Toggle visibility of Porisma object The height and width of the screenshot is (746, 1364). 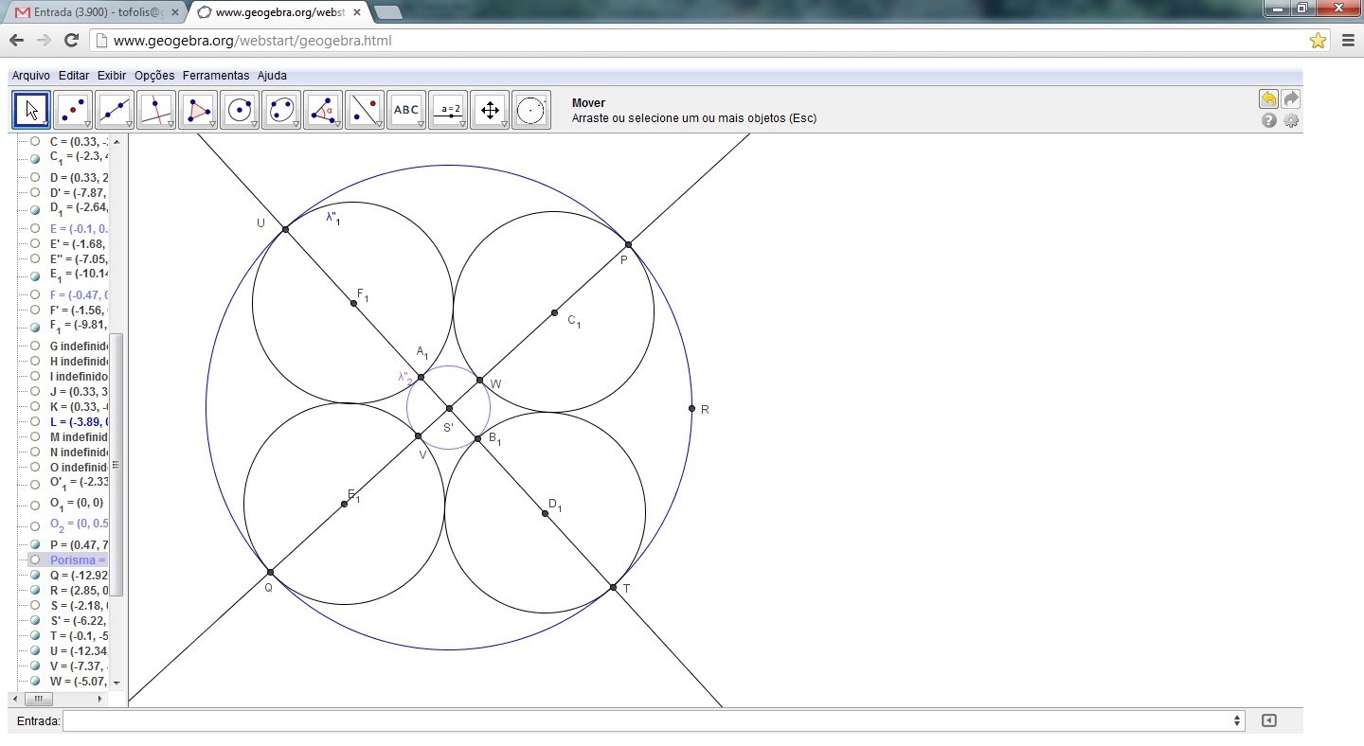coord(35,560)
